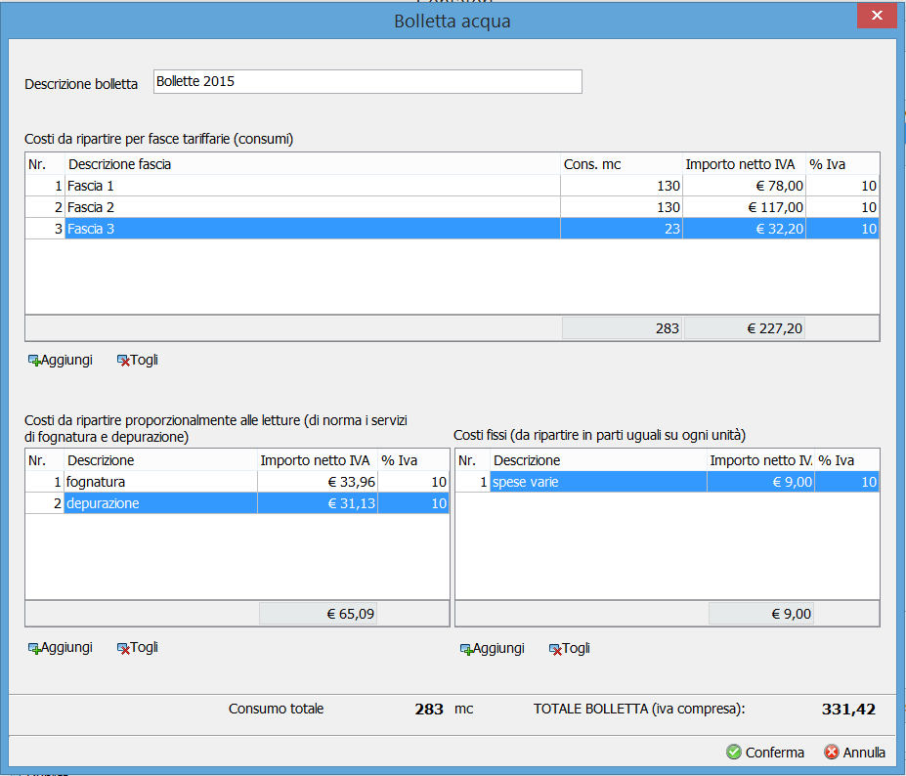
Task: Click the € 65,09 total field
Action: click(x=319, y=614)
